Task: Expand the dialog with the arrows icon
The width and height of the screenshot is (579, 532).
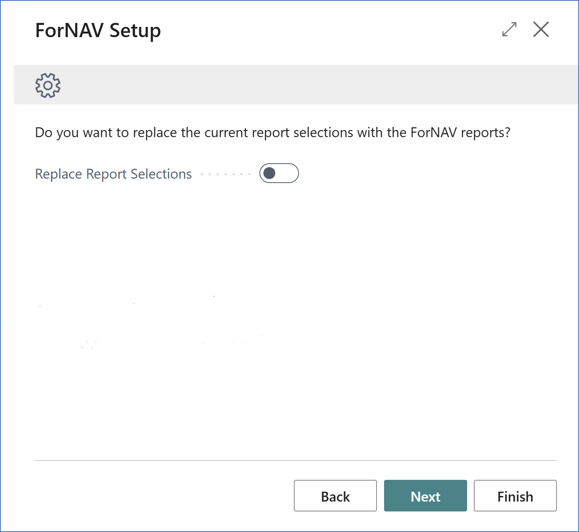Action: 509,29
